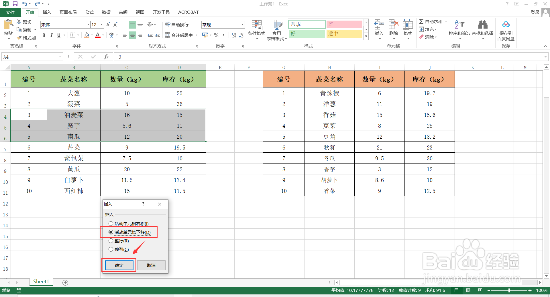This screenshot has width=550, height=297.
Task: Collapse the ribbon with the arrow
Action: click(x=545, y=46)
